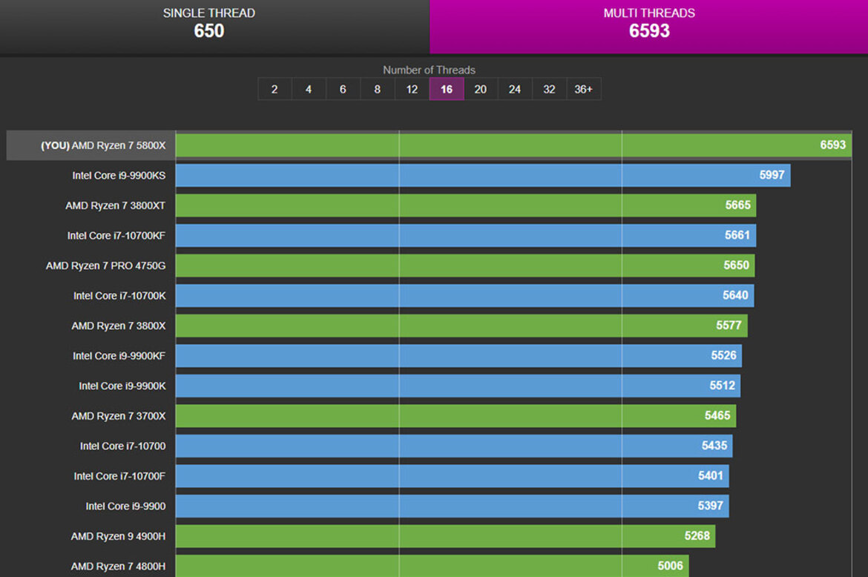Viewport: 868px width, 577px height.
Task: Click the AMD Ryzen 7 3700X label
Action: [x=119, y=416]
